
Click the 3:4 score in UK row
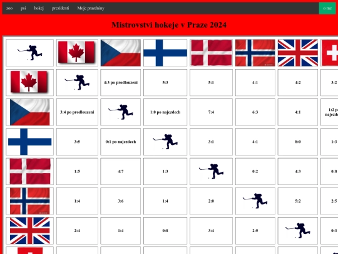tap(211, 231)
